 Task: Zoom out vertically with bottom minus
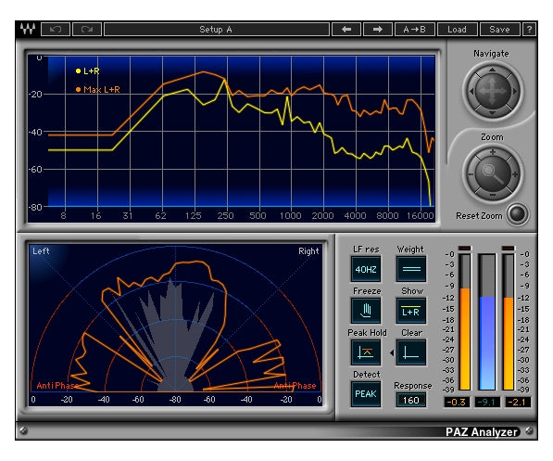pyautogui.click(x=493, y=195)
